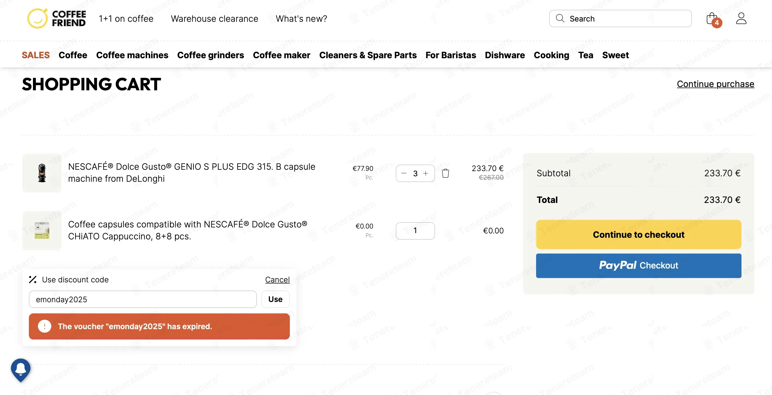Go home via Coffee Friend logo

56,18
